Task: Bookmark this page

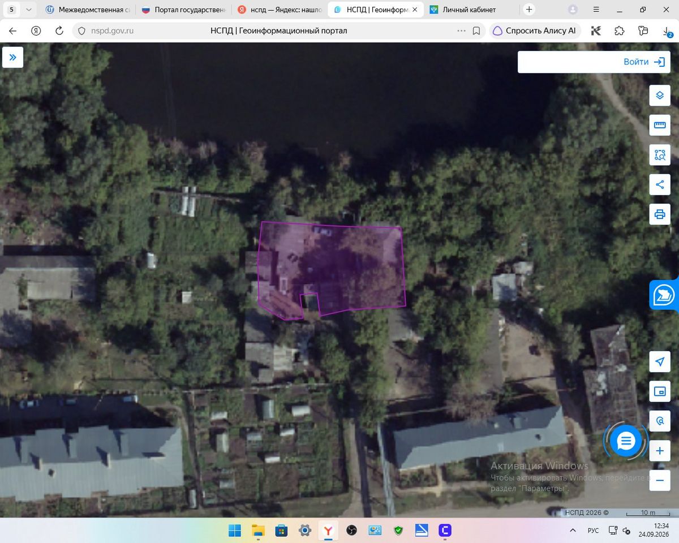Action: point(476,31)
